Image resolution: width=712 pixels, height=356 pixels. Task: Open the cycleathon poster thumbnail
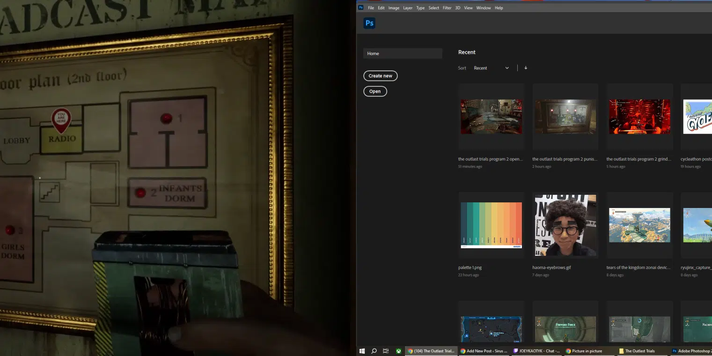[697, 117]
